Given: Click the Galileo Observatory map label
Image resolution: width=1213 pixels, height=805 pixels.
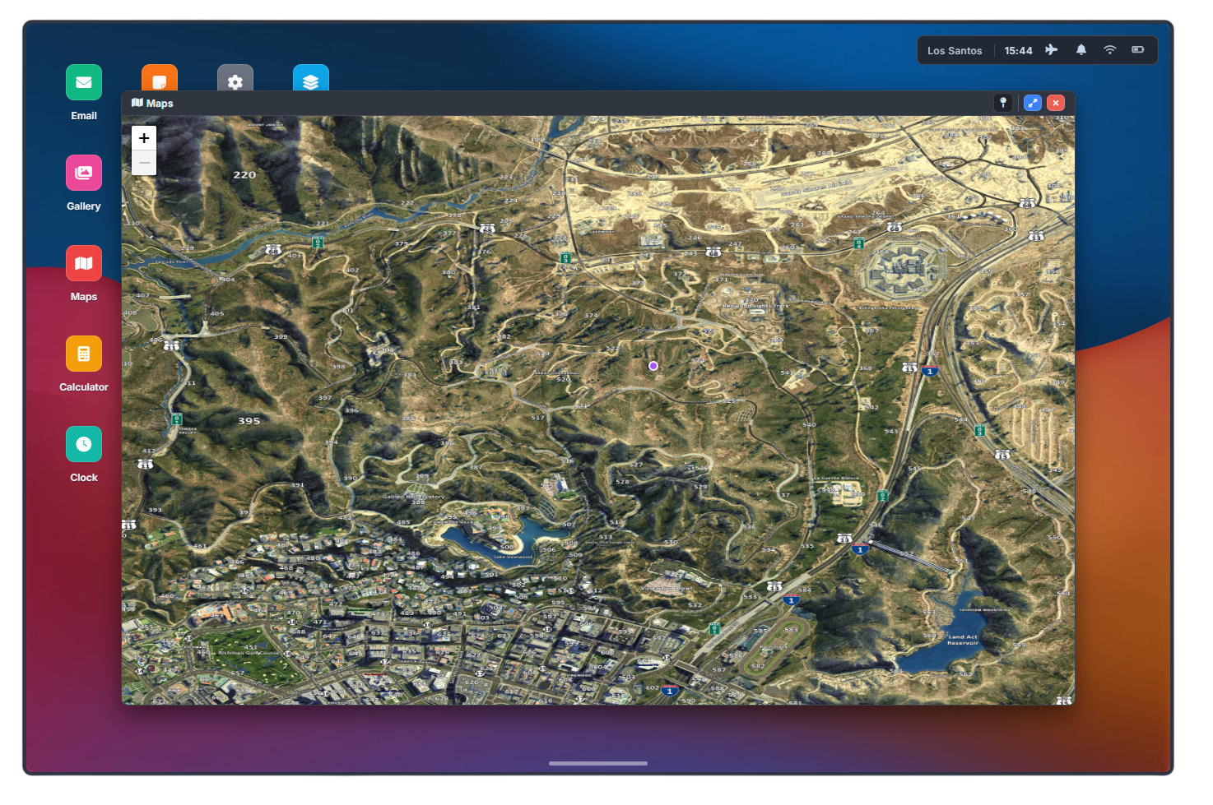Looking at the screenshot, I should [x=413, y=497].
